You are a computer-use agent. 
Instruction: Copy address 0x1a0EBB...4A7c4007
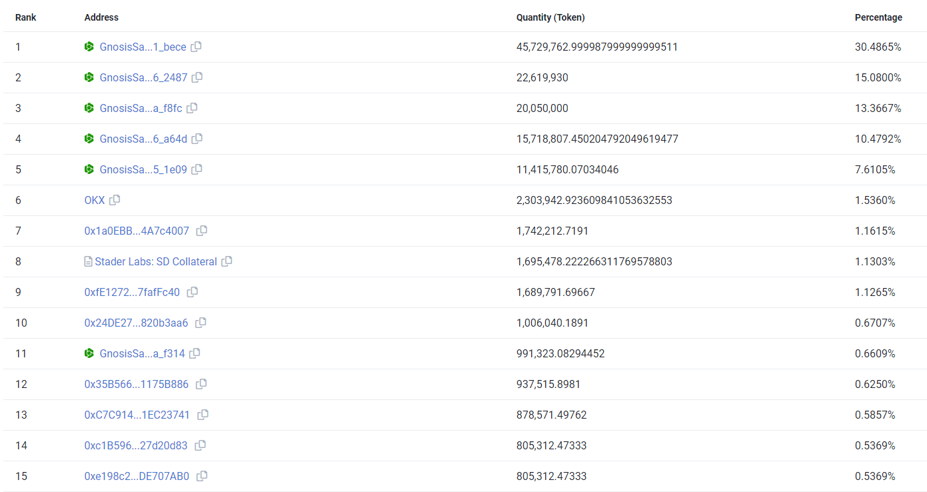tap(202, 231)
